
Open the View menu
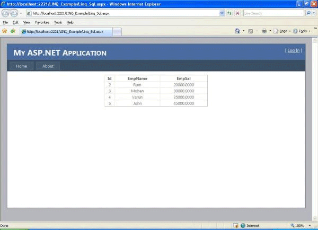pos(26,22)
